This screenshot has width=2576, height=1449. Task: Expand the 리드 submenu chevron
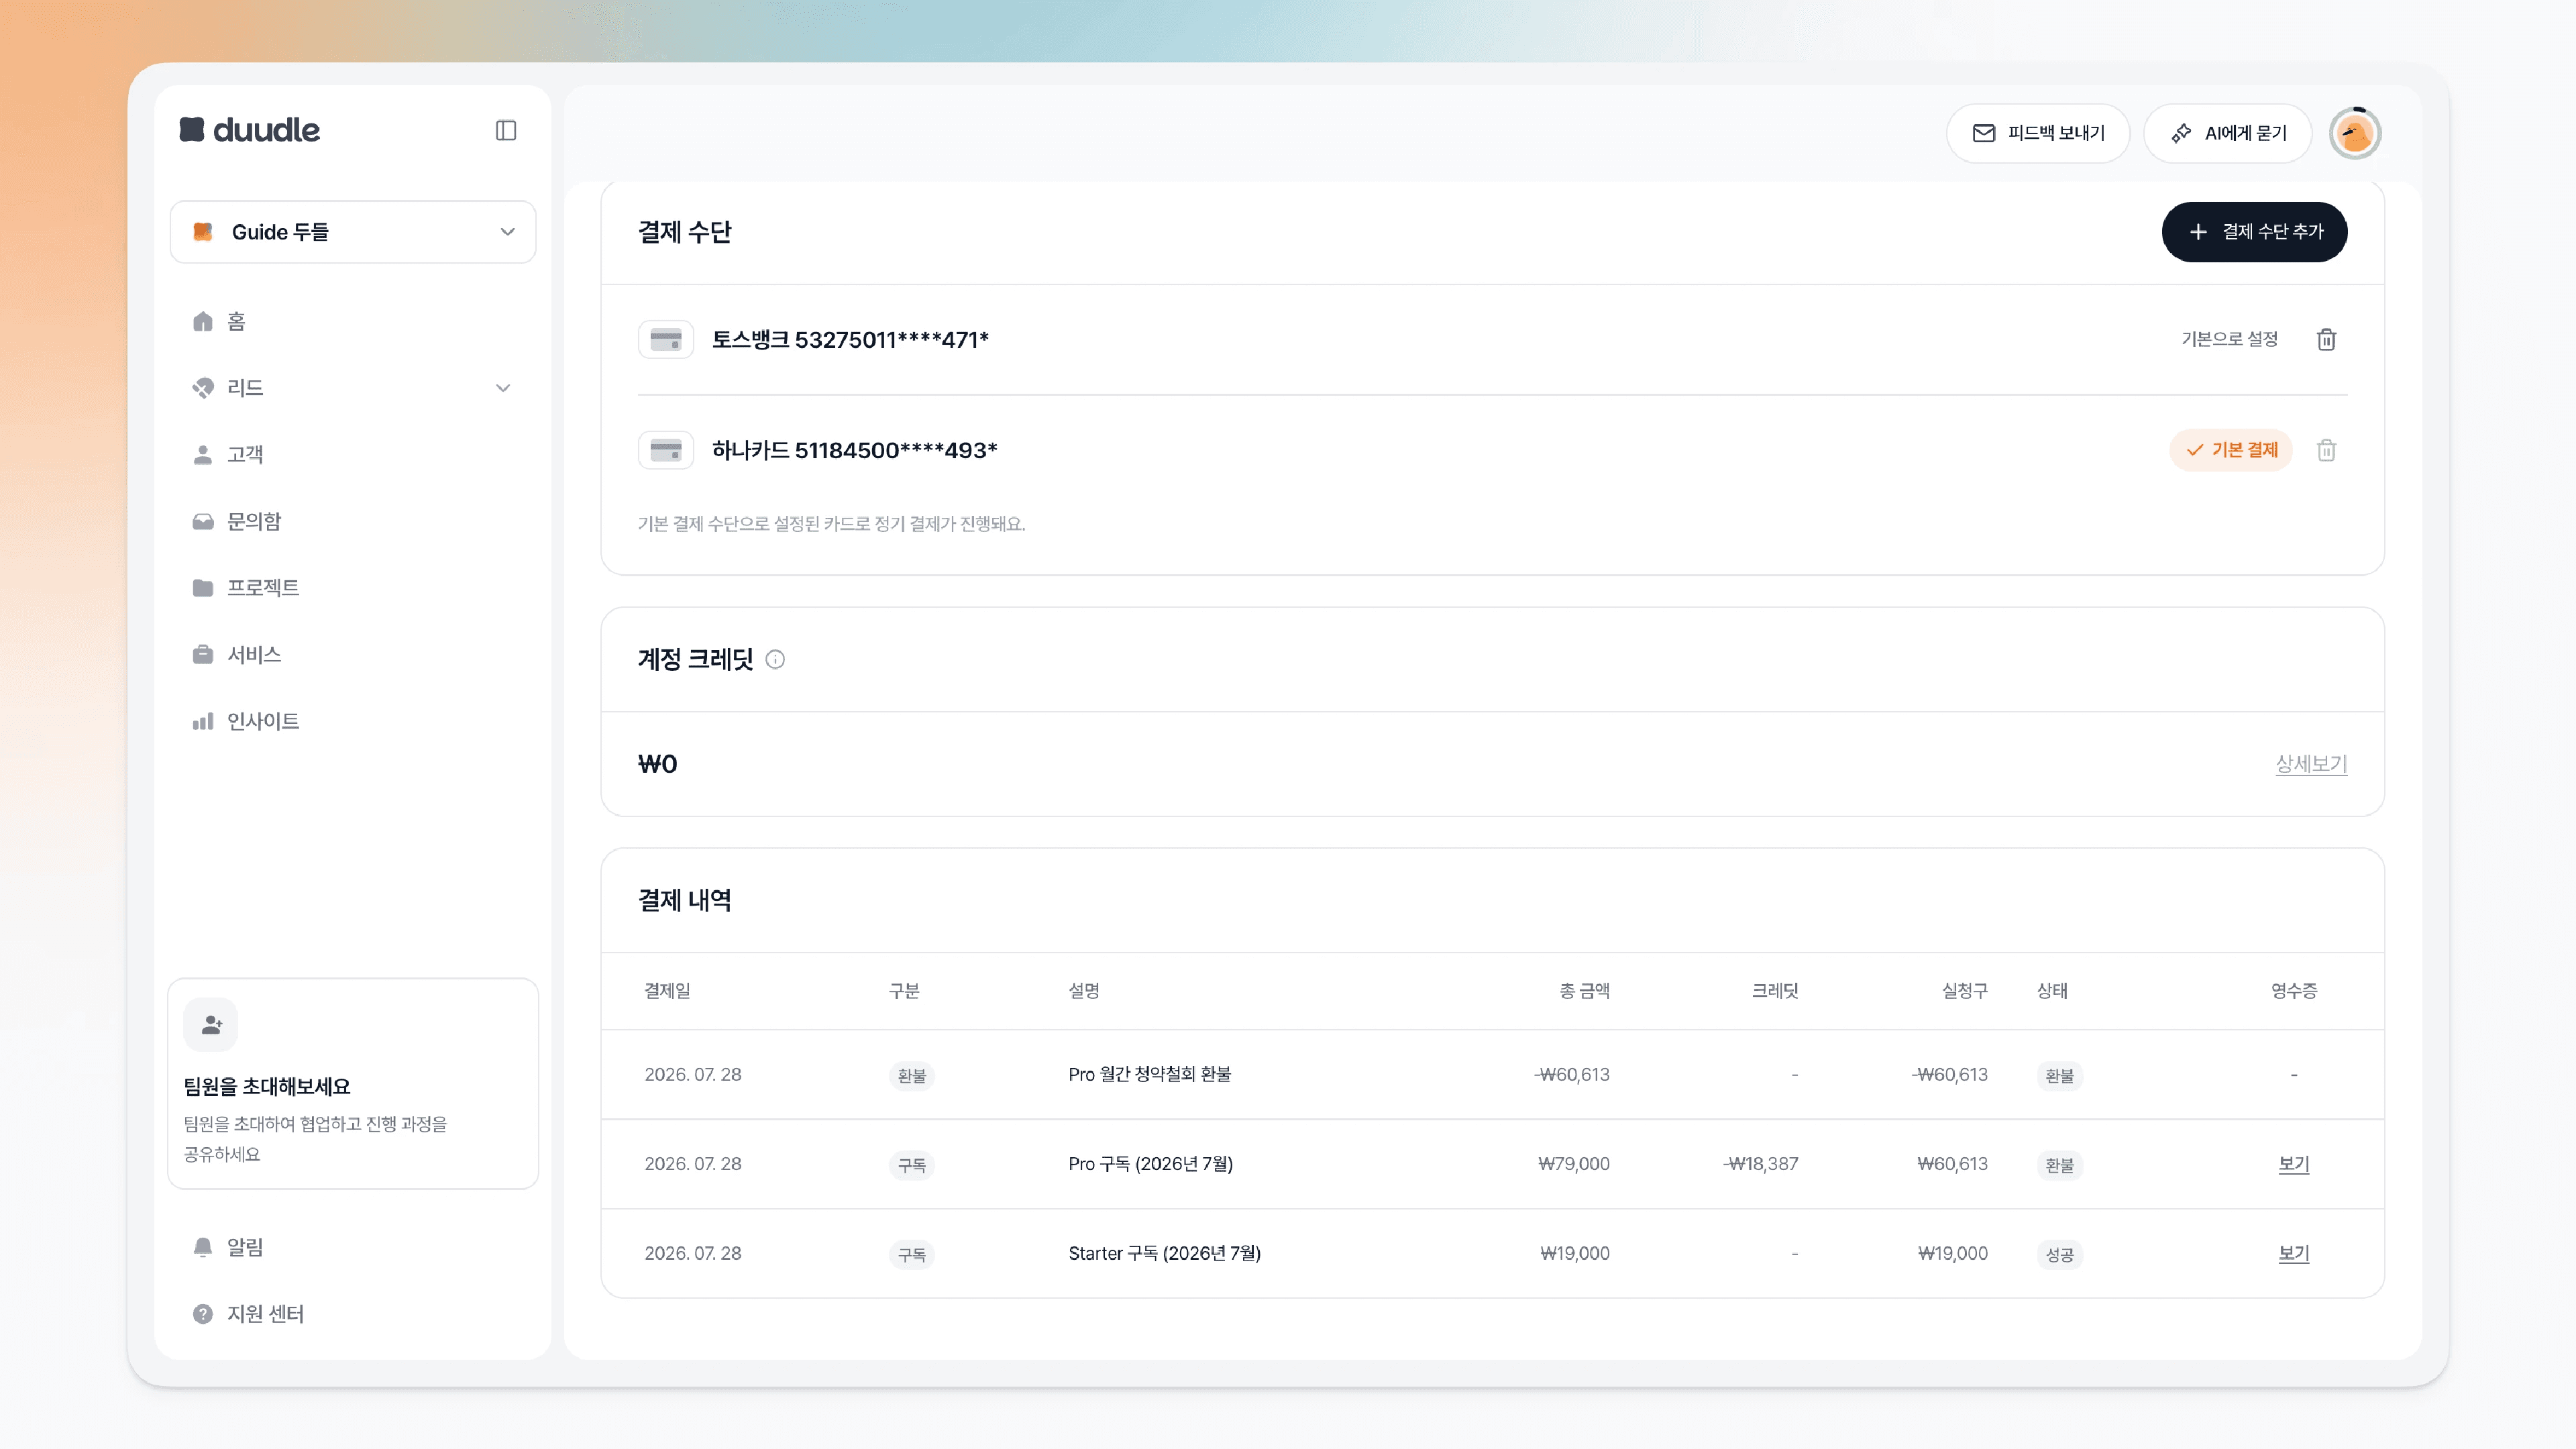point(503,388)
